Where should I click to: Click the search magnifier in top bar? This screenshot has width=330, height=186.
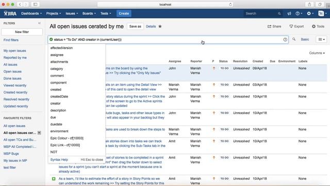pos(279,13)
